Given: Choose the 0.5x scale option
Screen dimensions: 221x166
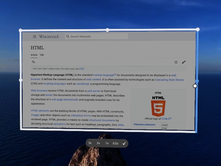Looking at the screenshot, I should click(x=115, y=143).
